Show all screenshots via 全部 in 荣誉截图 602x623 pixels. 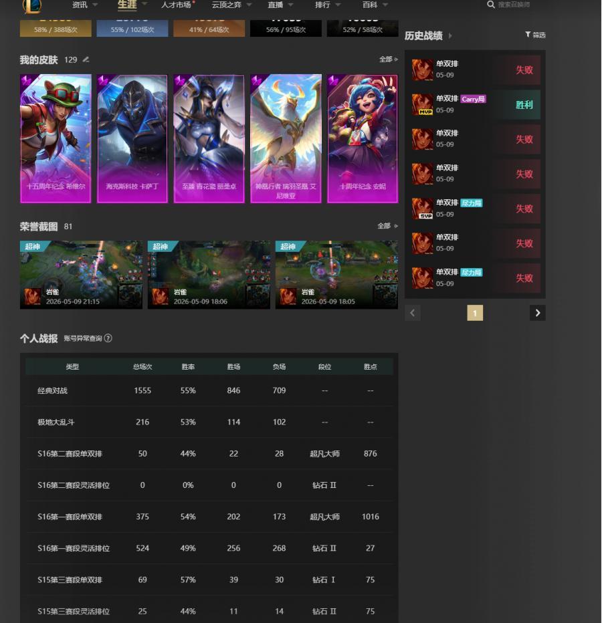[388, 226]
